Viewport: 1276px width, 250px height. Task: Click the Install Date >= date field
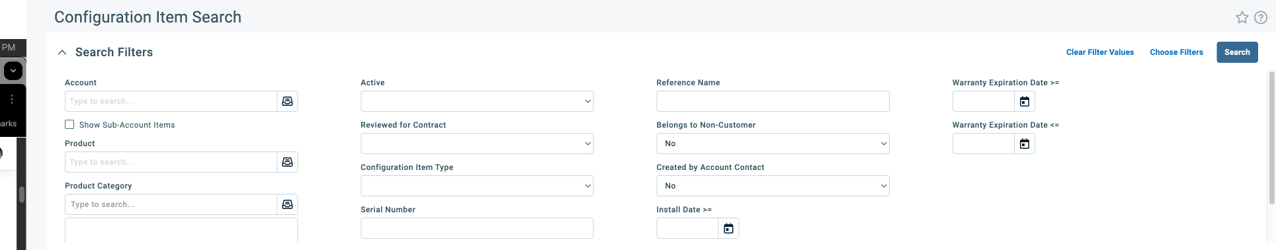(687, 228)
